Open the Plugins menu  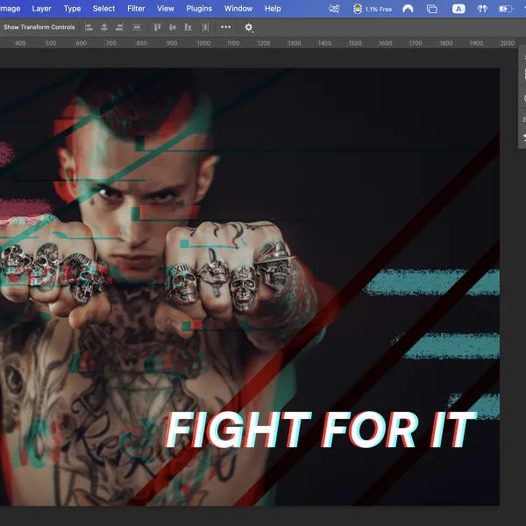199,9
